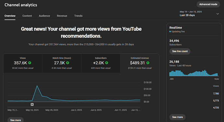224x122 pixels.
Task: Switch to the Content tab
Action: [27, 16]
